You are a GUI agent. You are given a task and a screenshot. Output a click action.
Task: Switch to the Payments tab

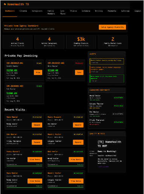112,11
